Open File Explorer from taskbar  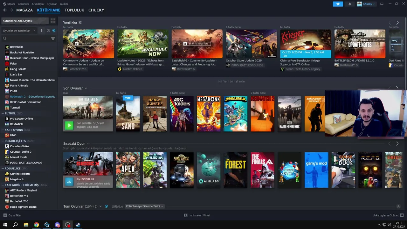point(26,225)
